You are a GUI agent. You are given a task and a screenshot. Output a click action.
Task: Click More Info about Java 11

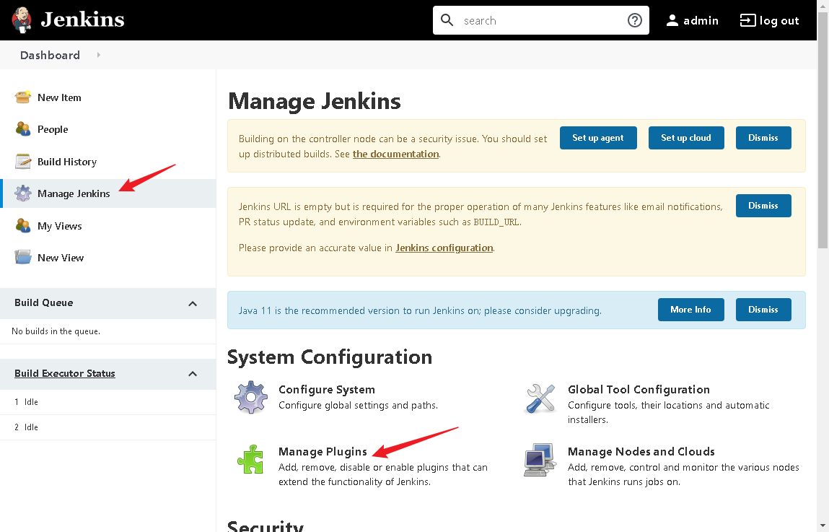pos(690,310)
